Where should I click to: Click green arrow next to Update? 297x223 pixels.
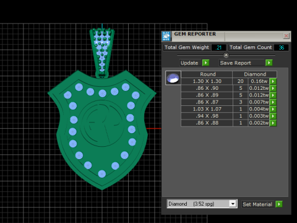pos(205,63)
